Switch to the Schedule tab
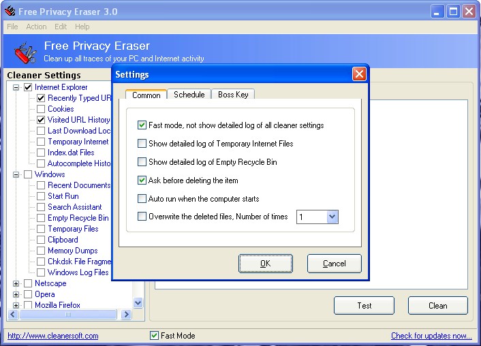This screenshot has height=346, width=481. (189, 95)
